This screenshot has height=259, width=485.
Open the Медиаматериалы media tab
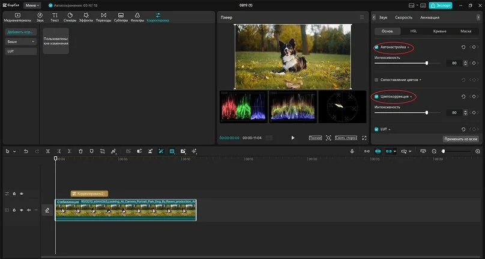pyautogui.click(x=17, y=17)
